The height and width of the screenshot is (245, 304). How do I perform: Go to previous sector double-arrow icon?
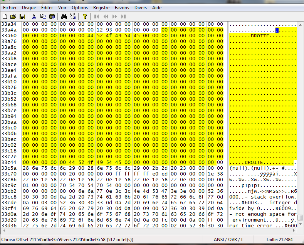click(x=105, y=17)
